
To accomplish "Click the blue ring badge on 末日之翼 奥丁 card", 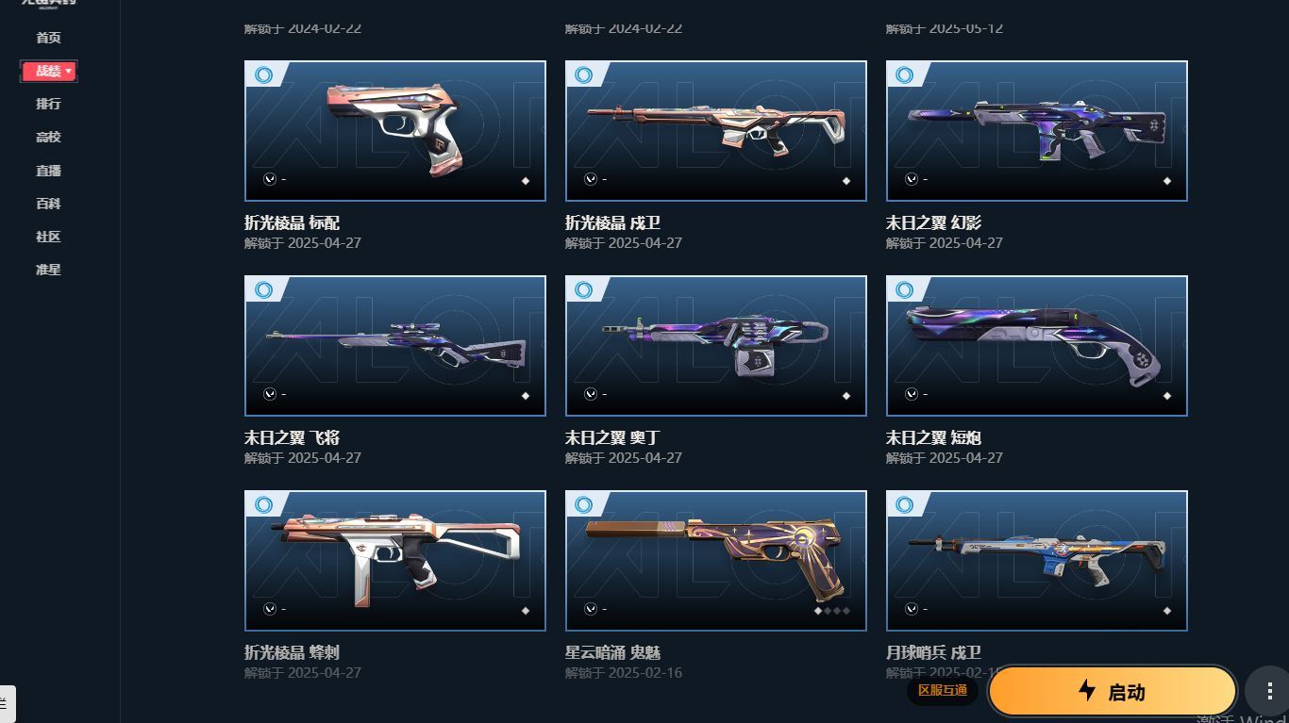I will coord(584,290).
